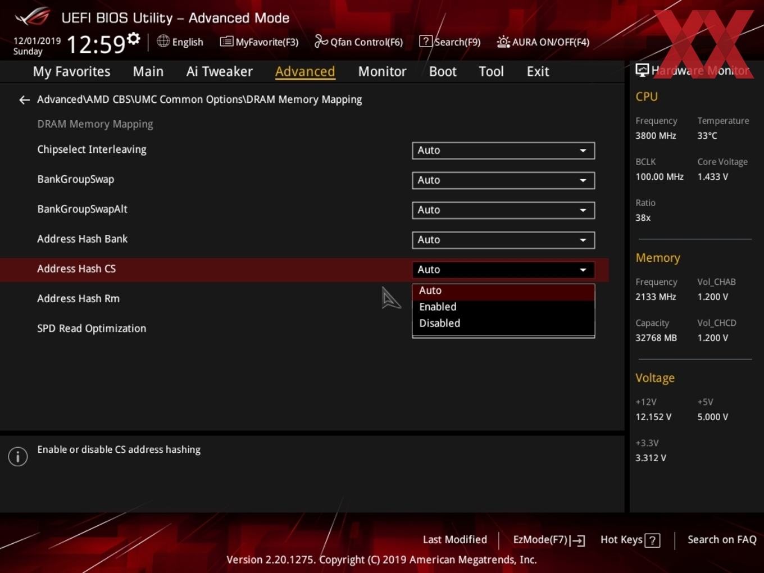Click the +12V 12.152 V reading

coord(653,417)
